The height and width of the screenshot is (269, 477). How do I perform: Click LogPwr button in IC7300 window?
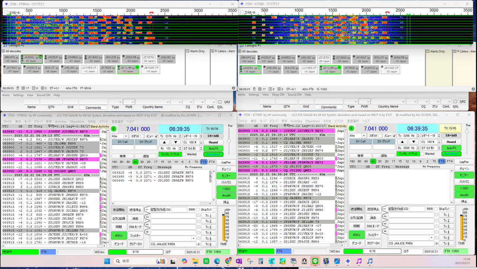click(464, 162)
